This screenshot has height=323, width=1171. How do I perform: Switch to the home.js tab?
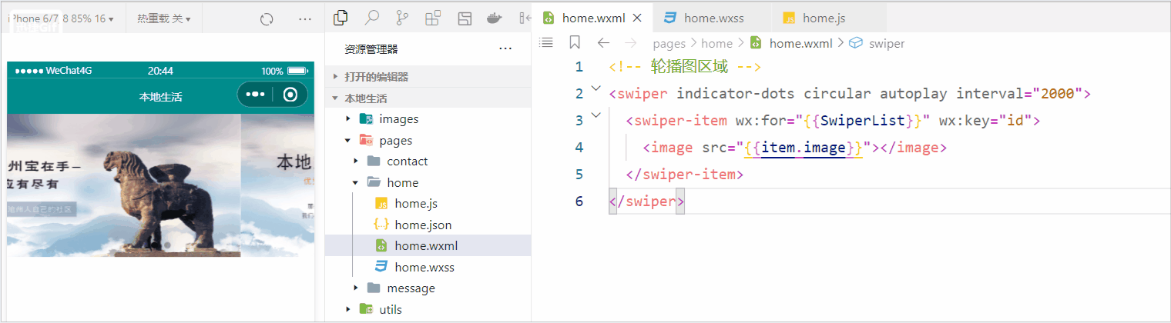click(x=829, y=18)
